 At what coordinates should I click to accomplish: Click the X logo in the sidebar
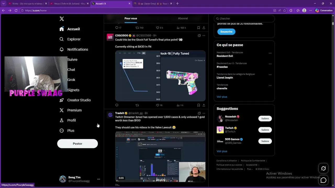point(62,19)
